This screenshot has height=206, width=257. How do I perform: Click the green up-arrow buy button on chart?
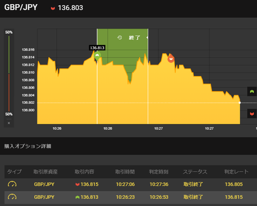(252, 91)
